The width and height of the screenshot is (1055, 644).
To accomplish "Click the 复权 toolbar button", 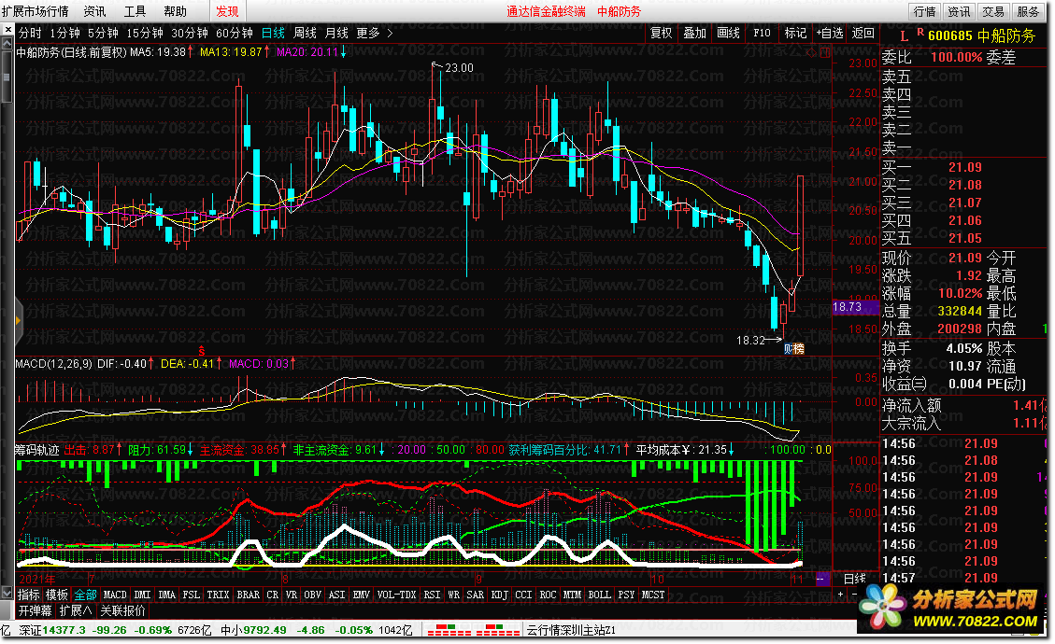I will point(662,33).
